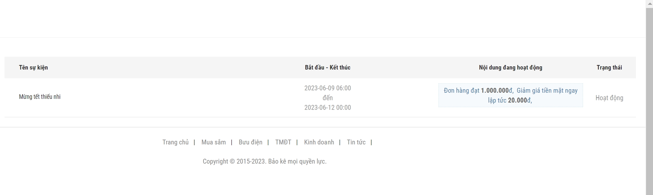This screenshot has width=653, height=195.
Task: Go to Mua sắm footer link
Action: click(x=213, y=142)
